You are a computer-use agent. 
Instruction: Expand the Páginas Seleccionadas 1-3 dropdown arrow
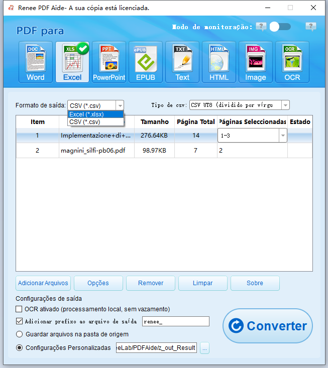(283, 136)
